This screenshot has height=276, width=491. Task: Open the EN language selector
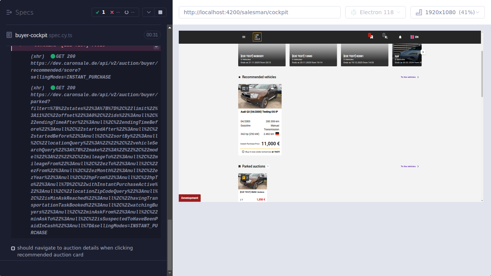[x=414, y=37]
